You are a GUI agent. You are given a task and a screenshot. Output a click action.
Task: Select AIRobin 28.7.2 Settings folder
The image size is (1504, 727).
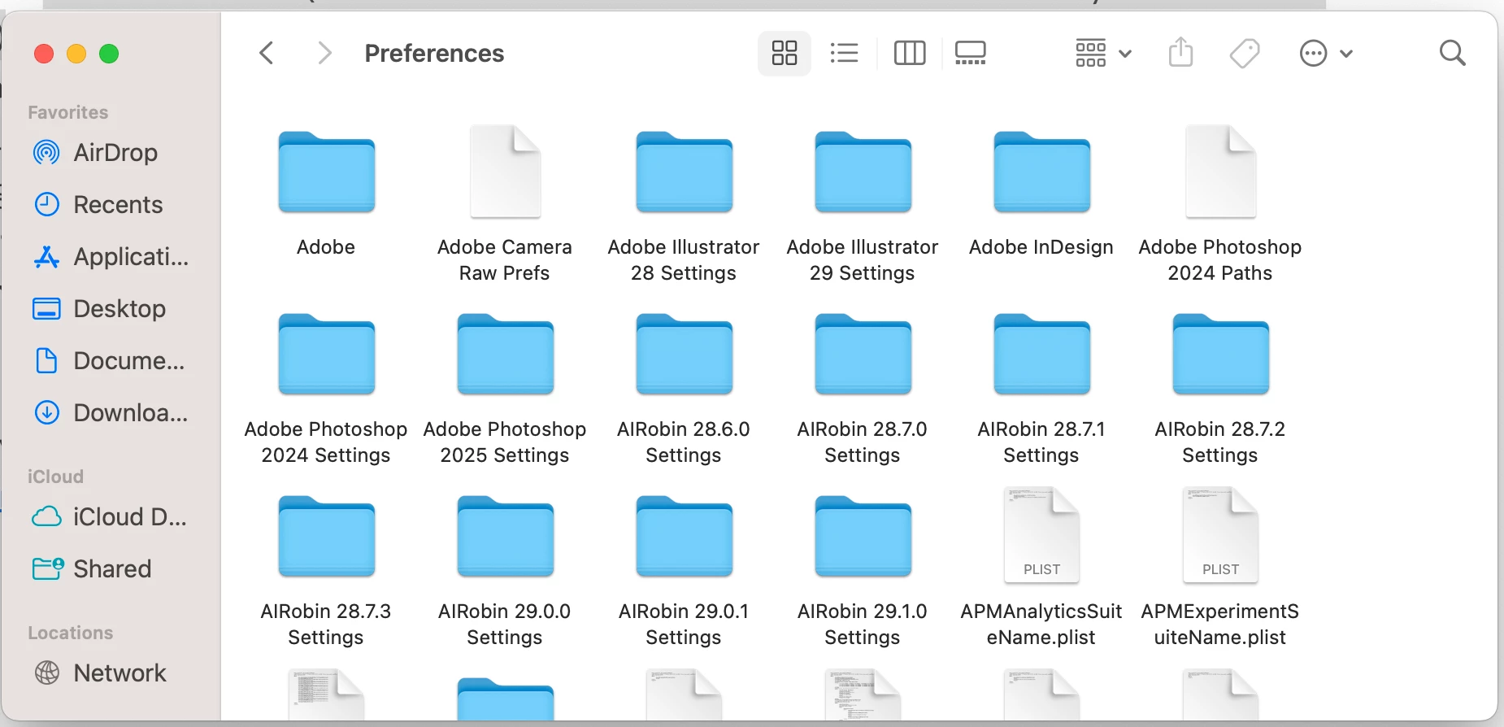(x=1220, y=355)
